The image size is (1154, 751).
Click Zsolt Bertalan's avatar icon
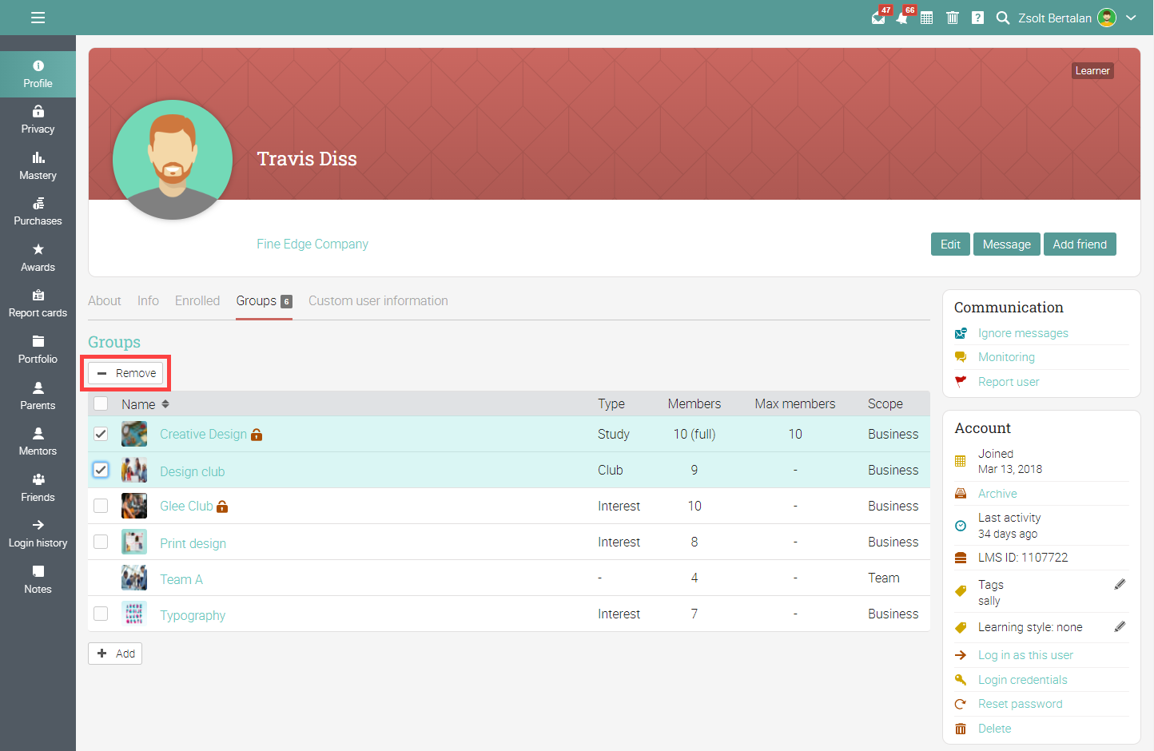(1107, 18)
